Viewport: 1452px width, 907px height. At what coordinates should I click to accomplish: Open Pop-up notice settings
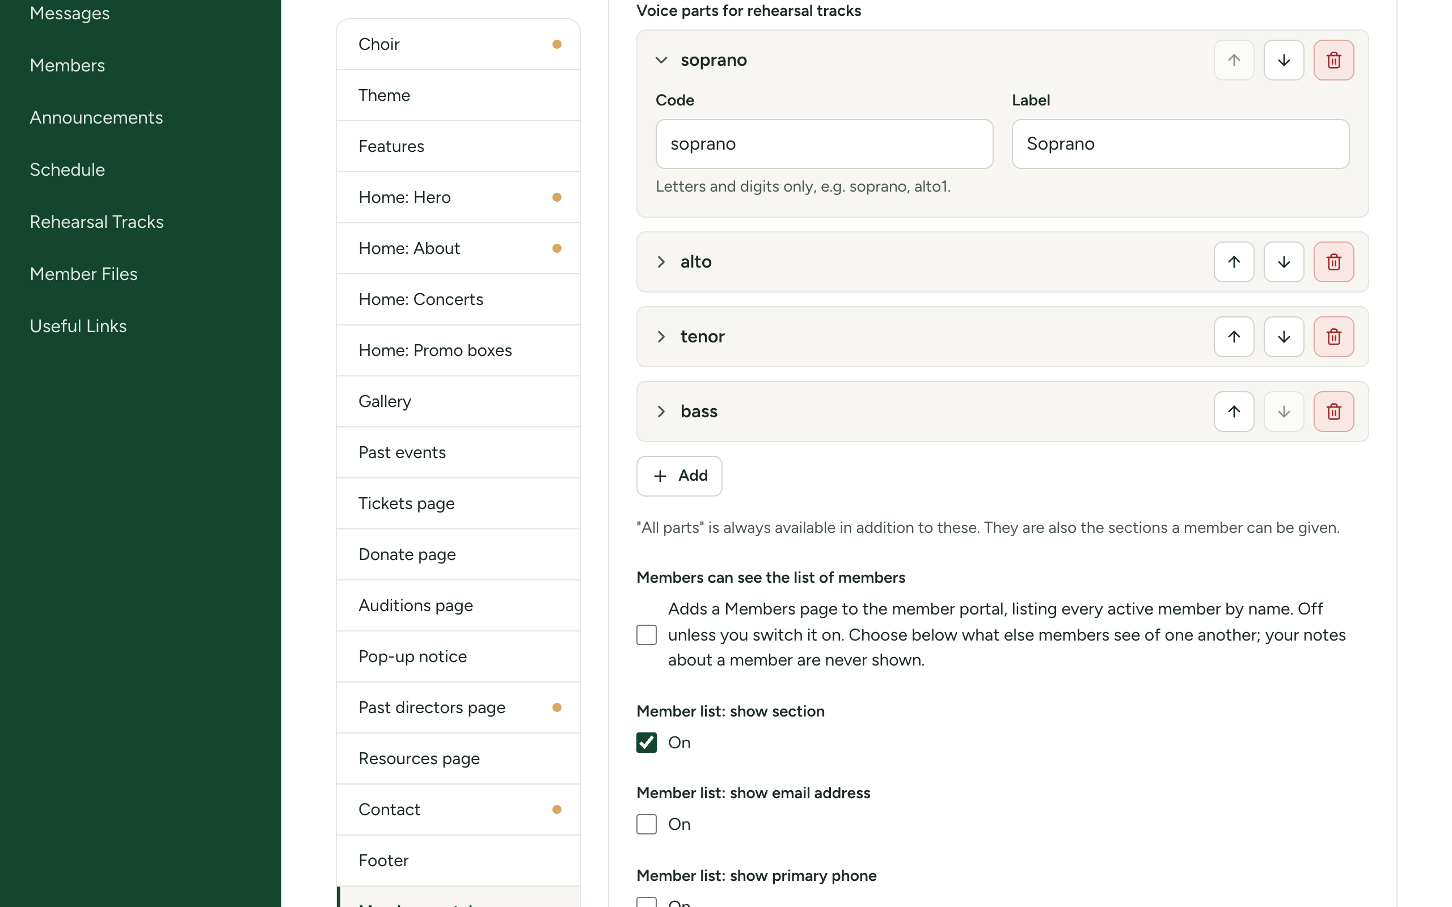[x=458, y=656]
